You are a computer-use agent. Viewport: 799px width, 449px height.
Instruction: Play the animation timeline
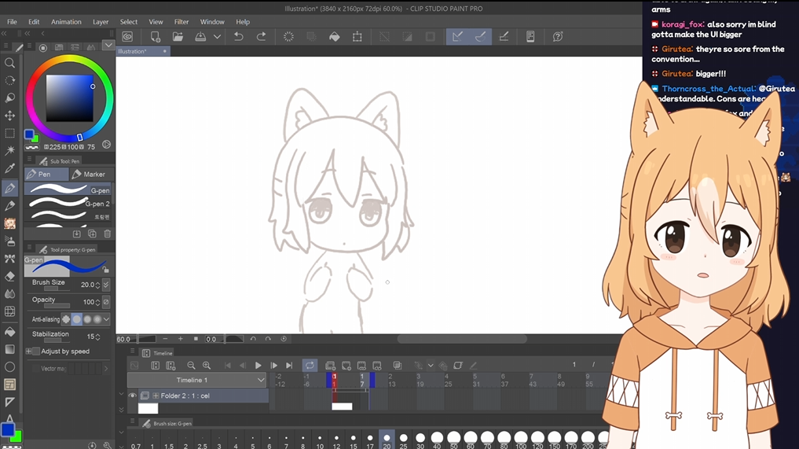(258, 366)
